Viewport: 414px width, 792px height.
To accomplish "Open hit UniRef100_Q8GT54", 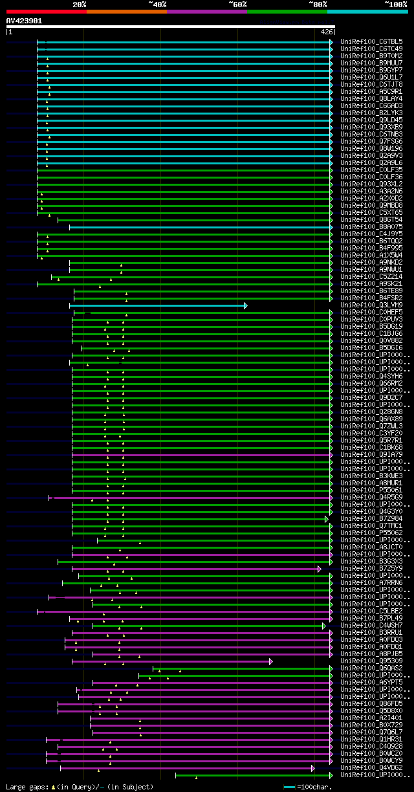I will pos(372,220).
